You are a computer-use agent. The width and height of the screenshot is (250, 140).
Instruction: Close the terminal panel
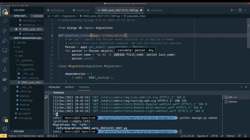point(246,87)
